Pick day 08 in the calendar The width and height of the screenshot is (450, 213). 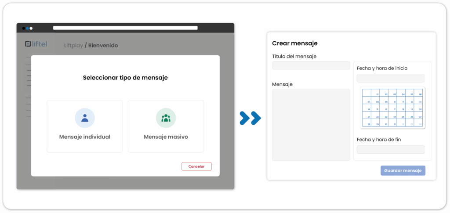[375, 100]
